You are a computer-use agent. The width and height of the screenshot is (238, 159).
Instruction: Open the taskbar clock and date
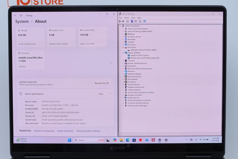click(x=215, y=140)
